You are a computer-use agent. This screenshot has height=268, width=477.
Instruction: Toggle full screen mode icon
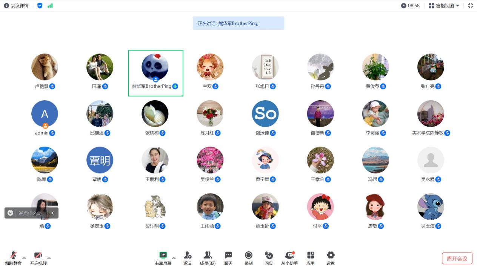[470, 6]
